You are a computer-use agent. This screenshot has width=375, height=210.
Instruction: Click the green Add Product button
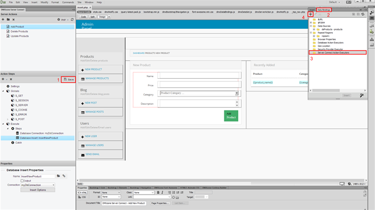point(231,116)
